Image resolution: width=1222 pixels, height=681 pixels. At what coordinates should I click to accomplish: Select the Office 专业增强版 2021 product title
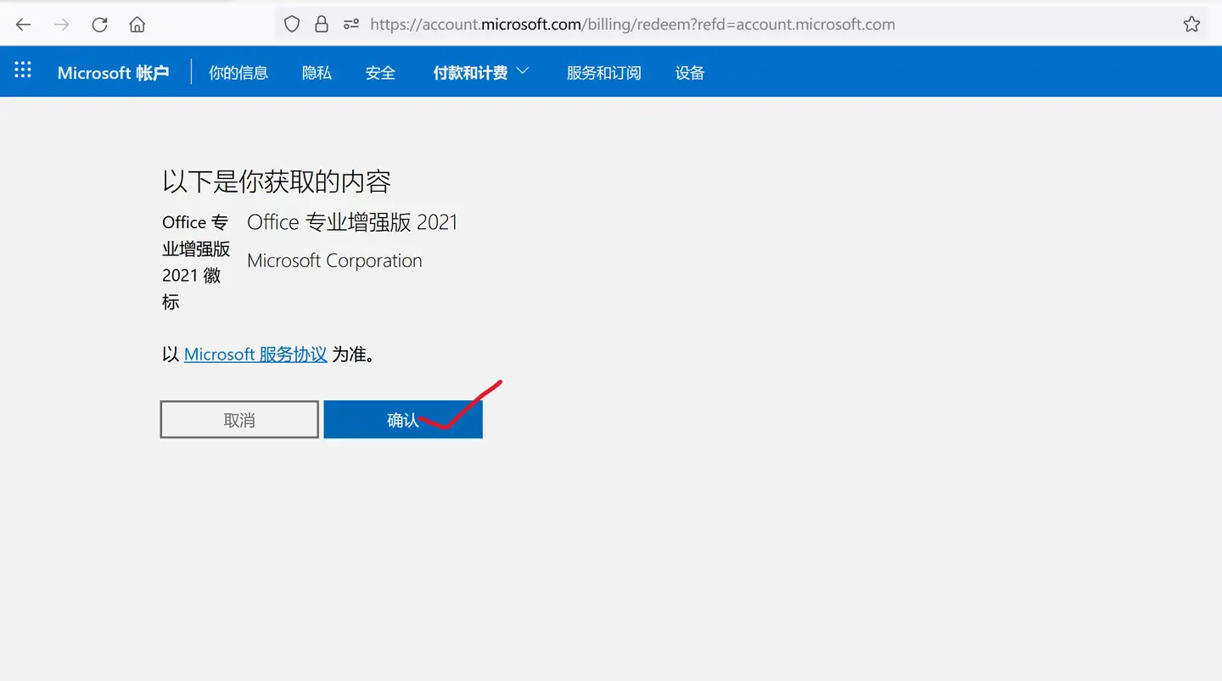352,222
